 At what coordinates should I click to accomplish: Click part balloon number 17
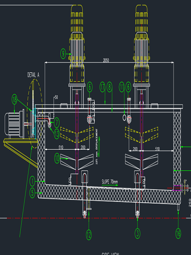102,87
